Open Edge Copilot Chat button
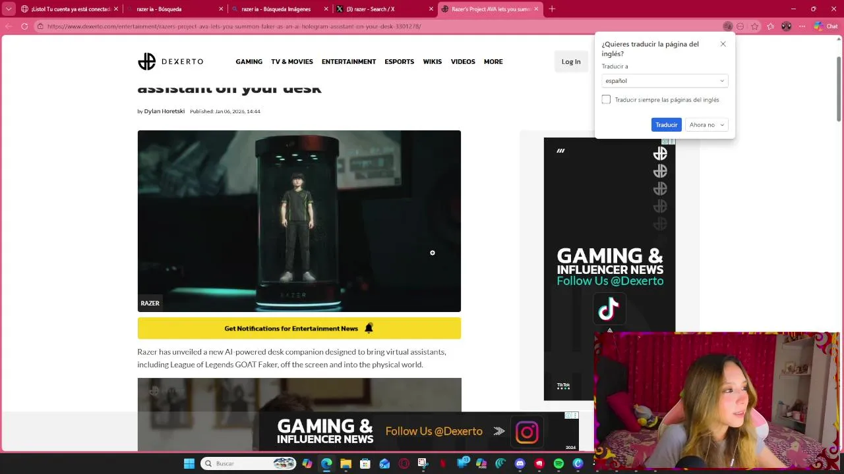 coord(827,26)
